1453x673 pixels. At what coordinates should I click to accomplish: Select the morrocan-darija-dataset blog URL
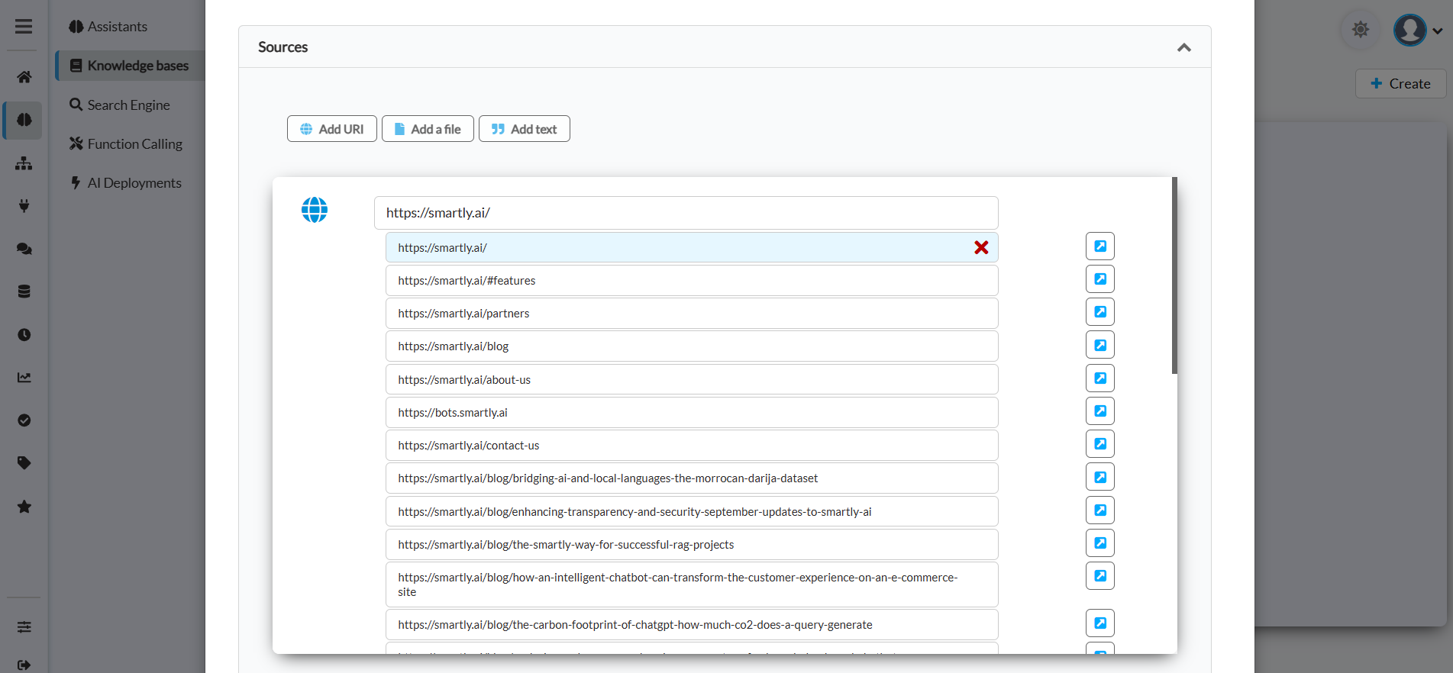(x=692, y=478)
